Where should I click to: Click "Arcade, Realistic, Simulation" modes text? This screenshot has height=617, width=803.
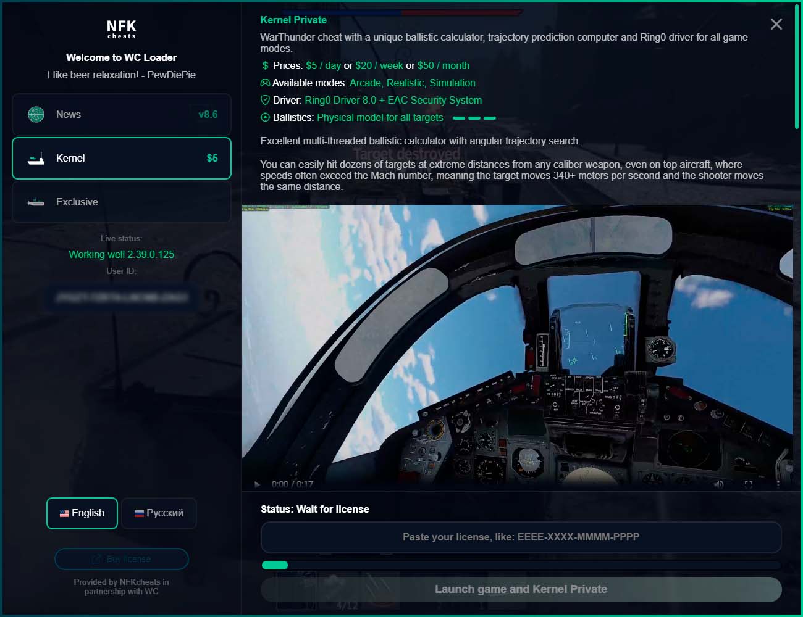413,83
